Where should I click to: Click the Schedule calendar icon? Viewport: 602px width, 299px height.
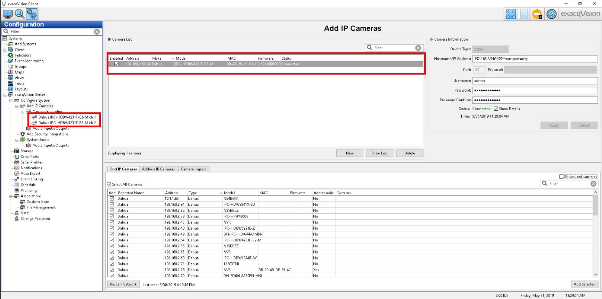[x=17, y=185]
